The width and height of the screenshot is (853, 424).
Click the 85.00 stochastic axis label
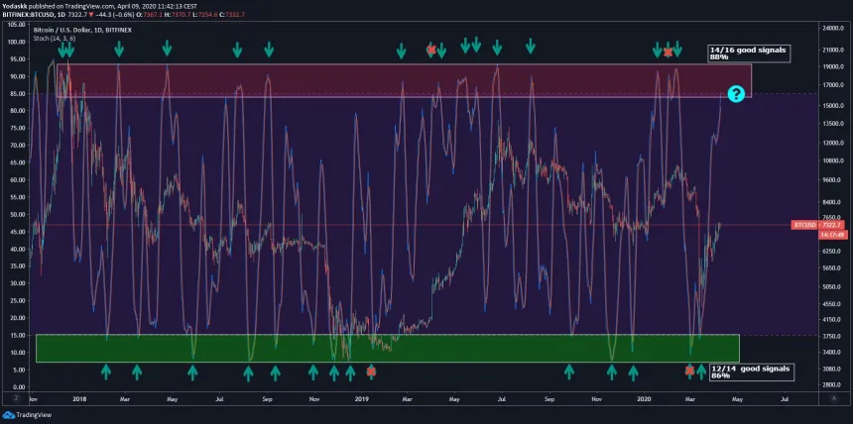[19, 93]
